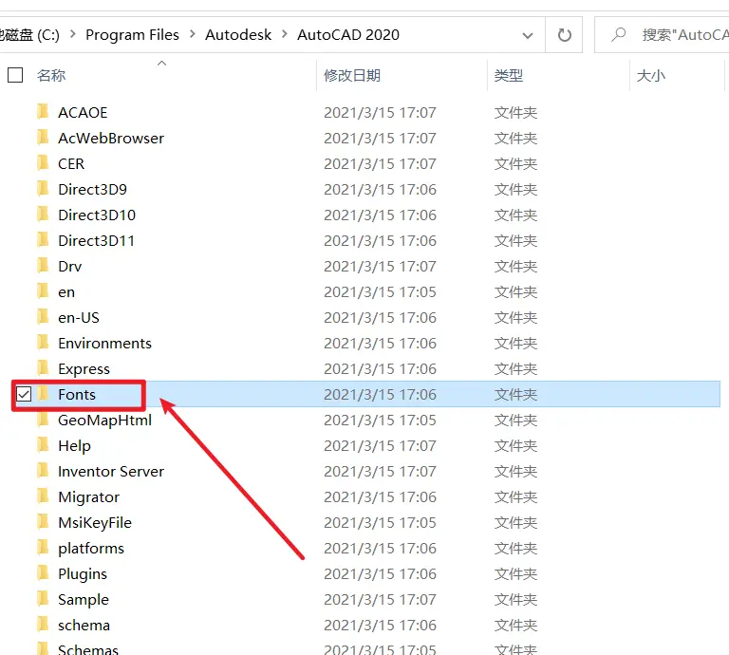Click AutoCAD 2020 breadcrumb segment
The height and width of the screenshot is (655, 729).
tap(348, 35)
